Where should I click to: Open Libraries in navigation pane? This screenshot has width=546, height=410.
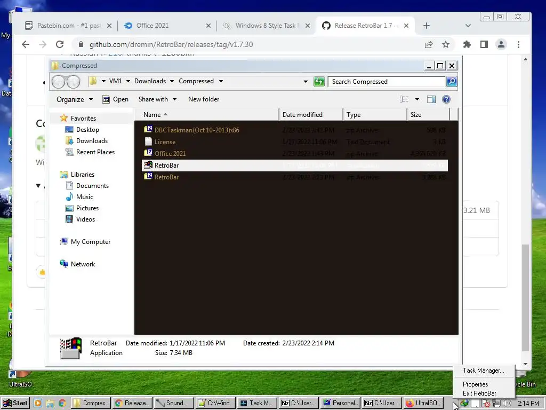point(83,175)
